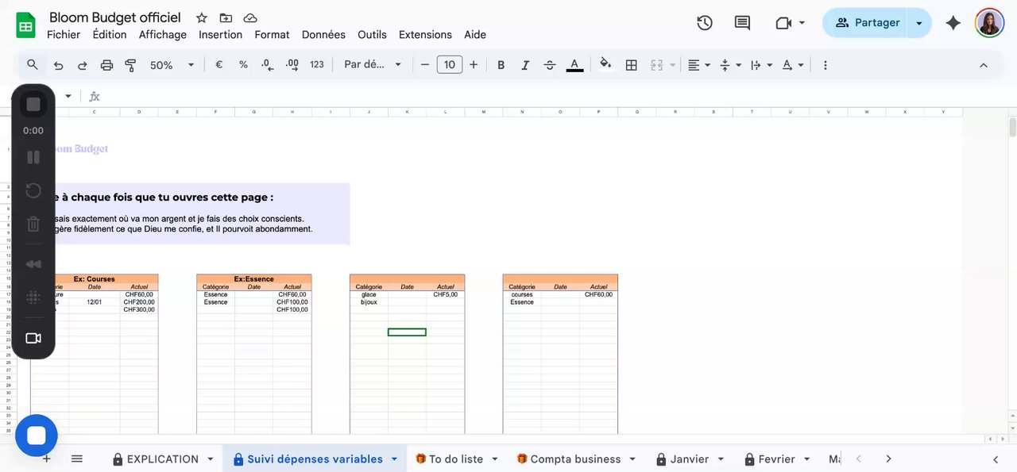Select the paint format roller tool
This screenshot has height=472, width=1017.
coord(130,65)
